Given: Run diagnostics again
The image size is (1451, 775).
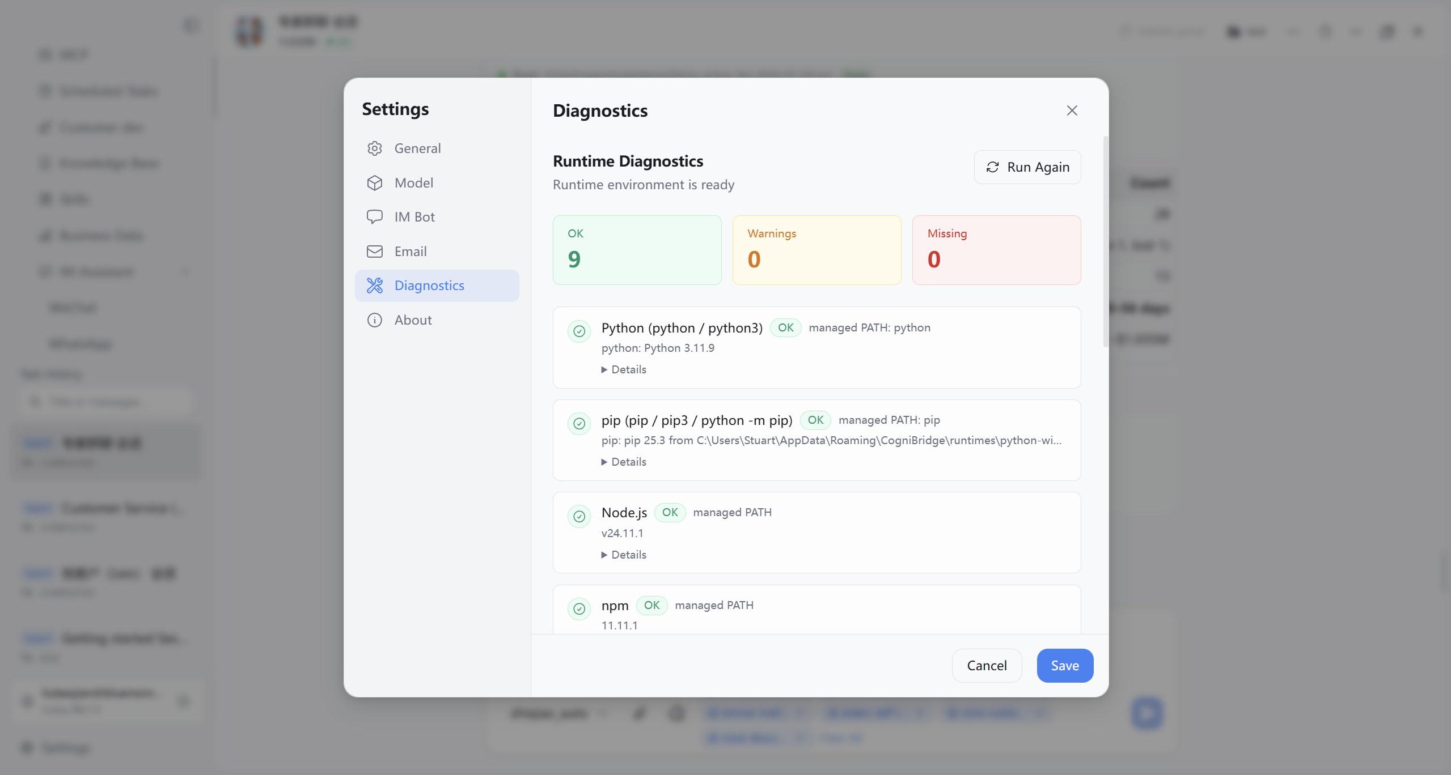Looking at the screenshot, I should point(1027,167).
